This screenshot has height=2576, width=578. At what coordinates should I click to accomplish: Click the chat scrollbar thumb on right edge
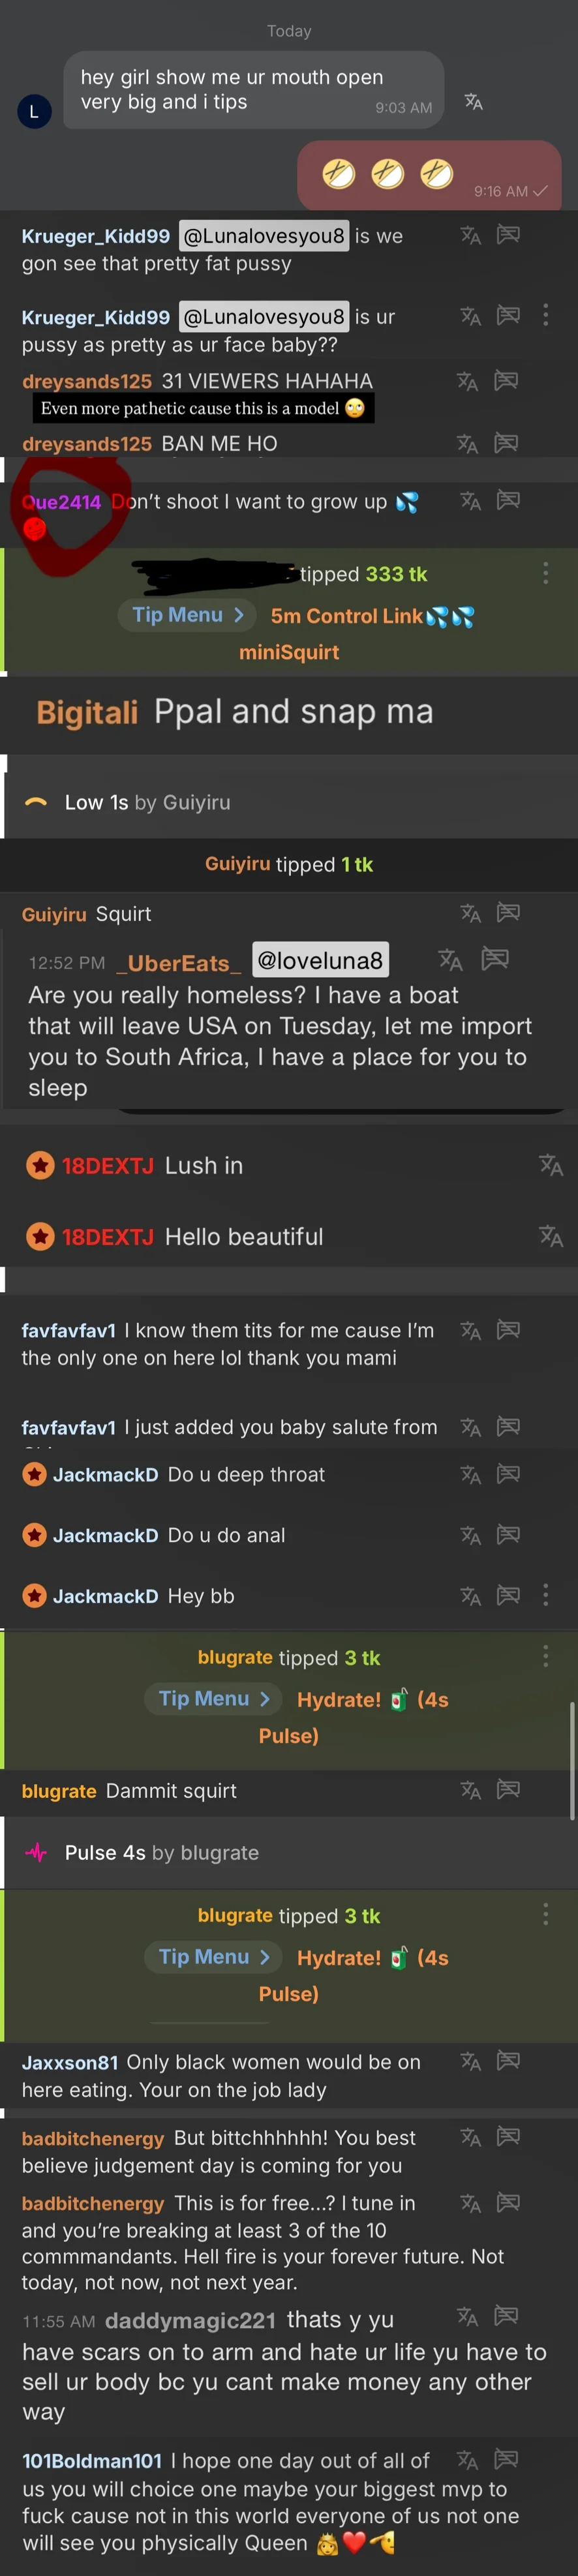pyautogui.click(x=573, y=1760)
